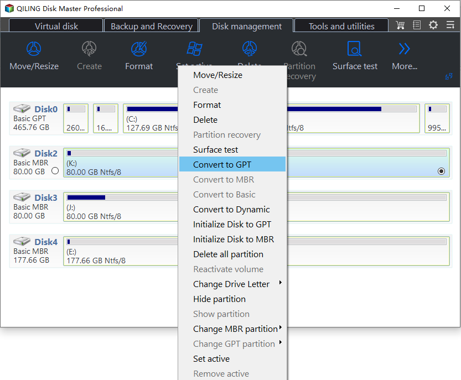
Task: Open the shopping cart icon
Action: (400, 25)
